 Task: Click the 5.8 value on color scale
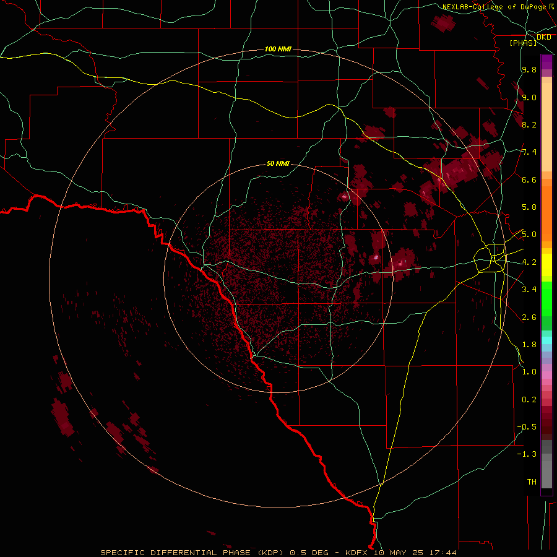pyautogui.click(x=529, y=207)
